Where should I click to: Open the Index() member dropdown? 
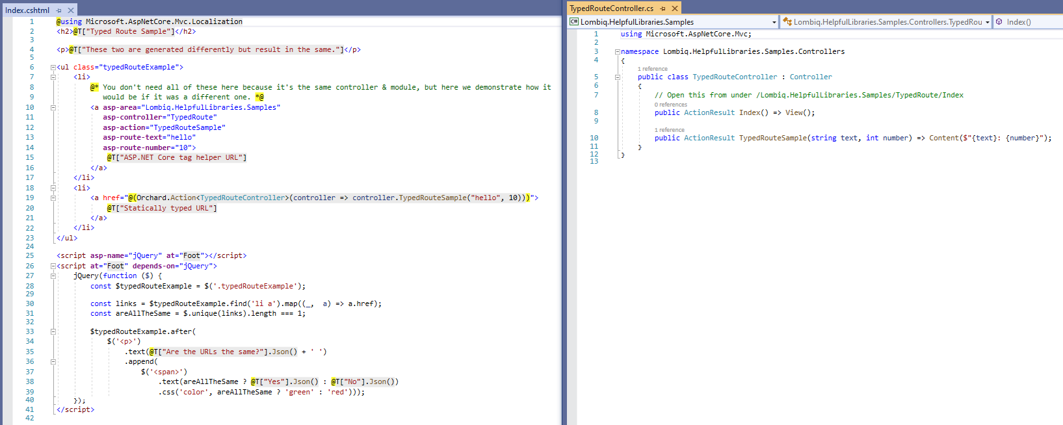[1029, 22]
